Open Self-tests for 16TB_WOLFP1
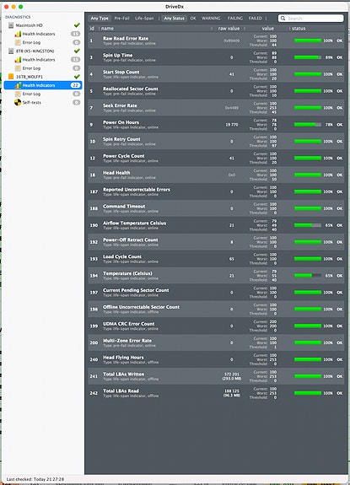350x485 pixels. (x=31, y=102)
